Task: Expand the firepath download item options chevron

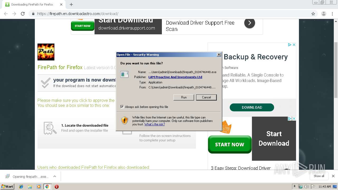Action: 54,176
